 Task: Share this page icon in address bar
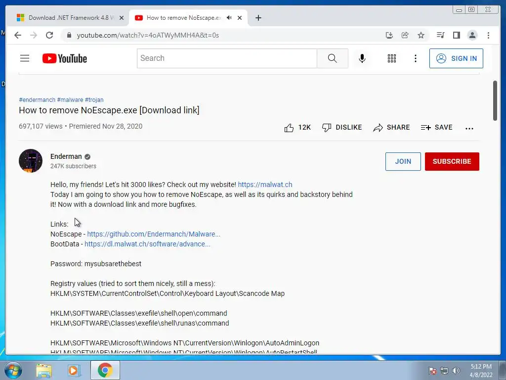(x=405, y=35)
